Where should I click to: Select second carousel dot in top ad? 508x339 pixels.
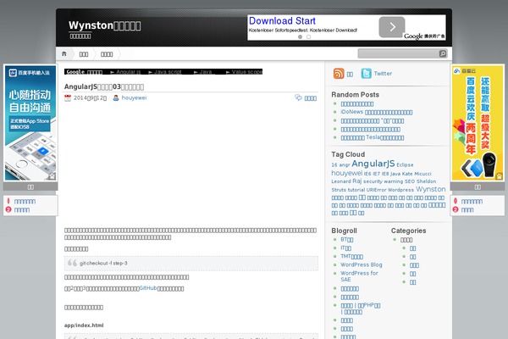[308, 36]
